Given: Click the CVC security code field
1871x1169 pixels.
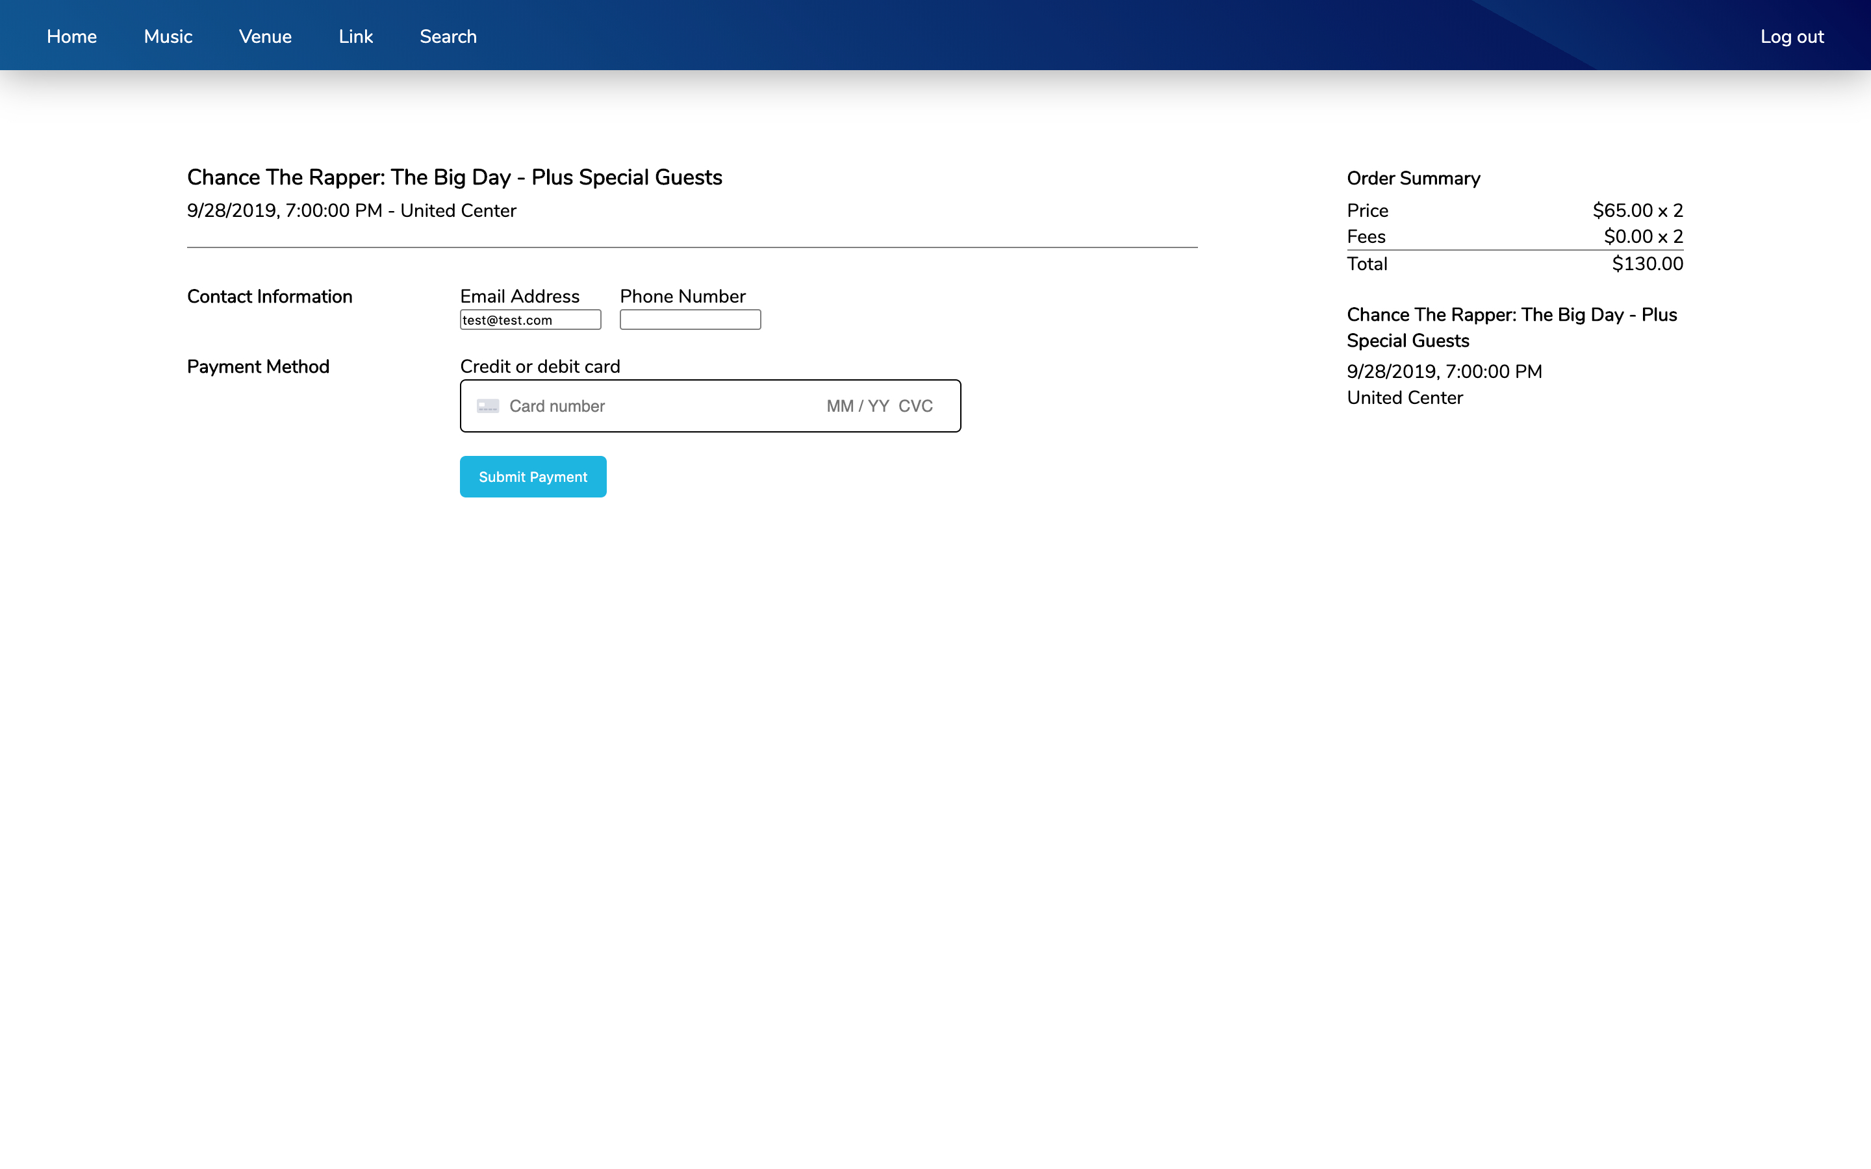Looking at the screenshot, I should click(x=915, y=406).
